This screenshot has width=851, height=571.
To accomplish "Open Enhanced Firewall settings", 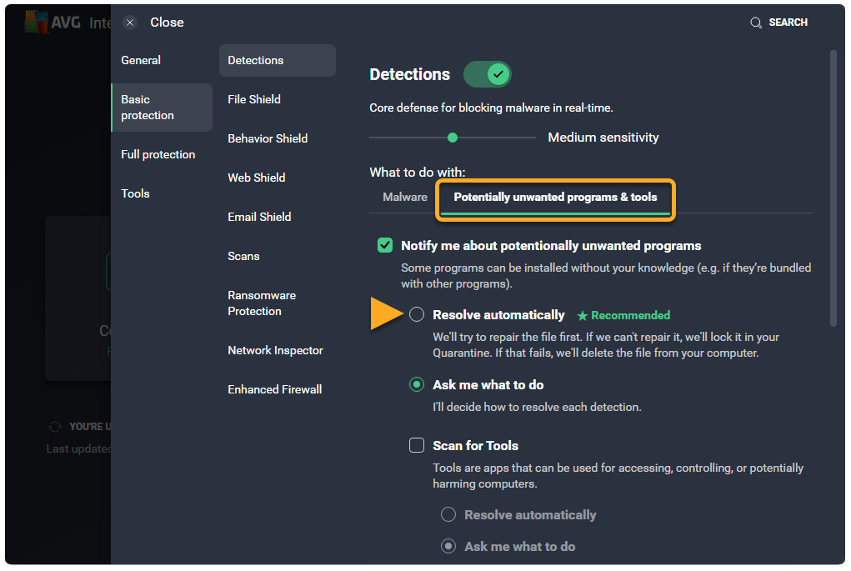I will [x=274, y=389].
